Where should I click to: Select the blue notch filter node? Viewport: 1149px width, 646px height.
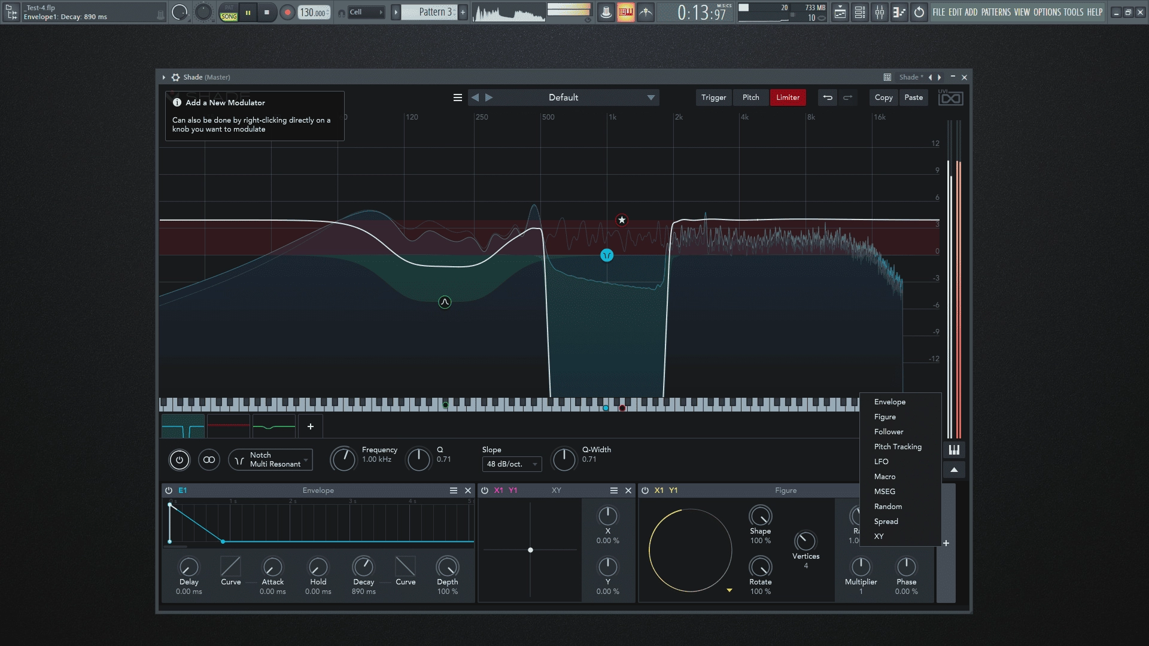tap(607, 255)
